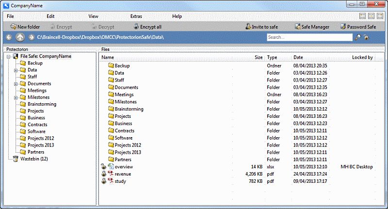Sort files by Date column header
The width and height of the screenshot is (388, 209).
pos(298,57)
